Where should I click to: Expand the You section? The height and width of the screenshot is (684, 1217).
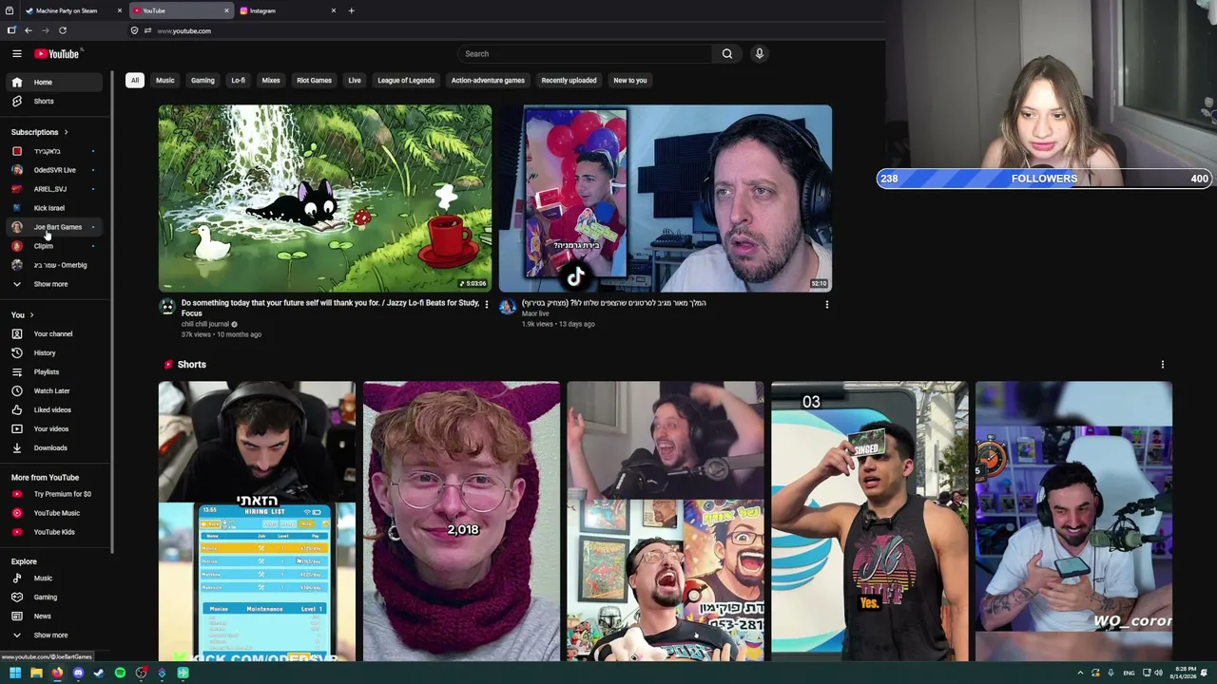[23, 314]
